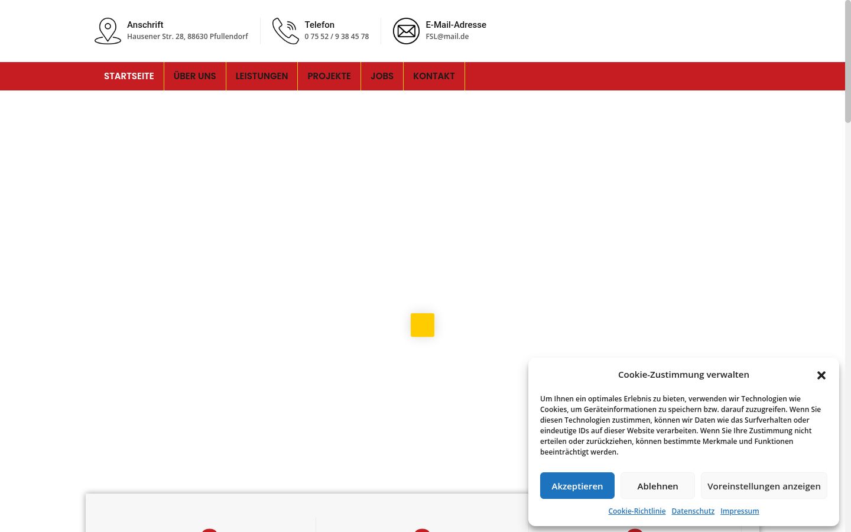Click the location pin icon beside Anschrift
This screenshot has height=532, width=851.
point(108,31)
